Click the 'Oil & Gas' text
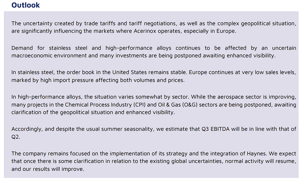 (x=169, y=105)
